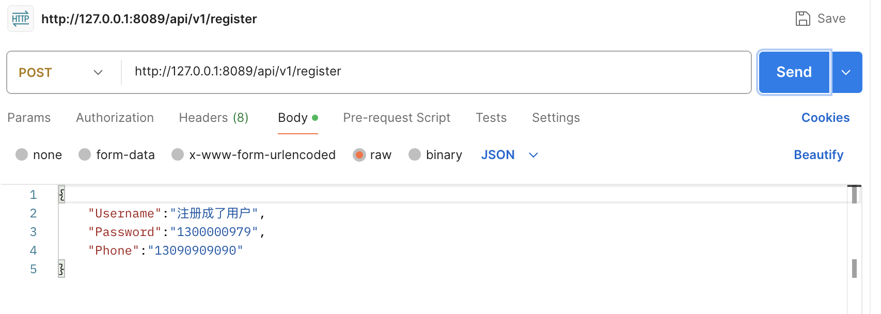Open the Authorization tab

pyautogui.click(x=115, y=118)
